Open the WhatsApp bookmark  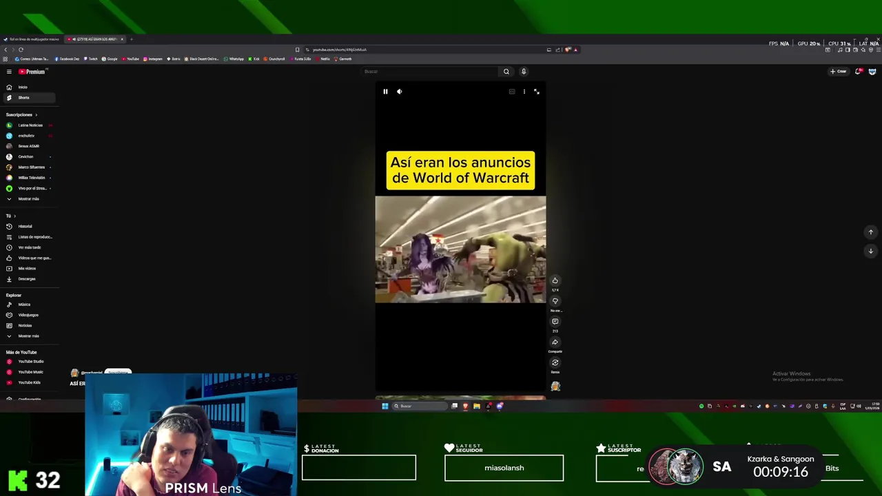(x=234, y=59)
